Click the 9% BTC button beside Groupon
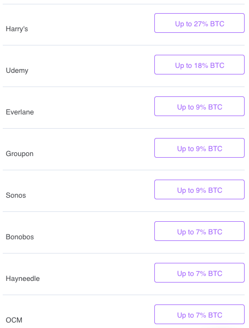This screenshot has width=249, height=328. [x=199, y=148]
